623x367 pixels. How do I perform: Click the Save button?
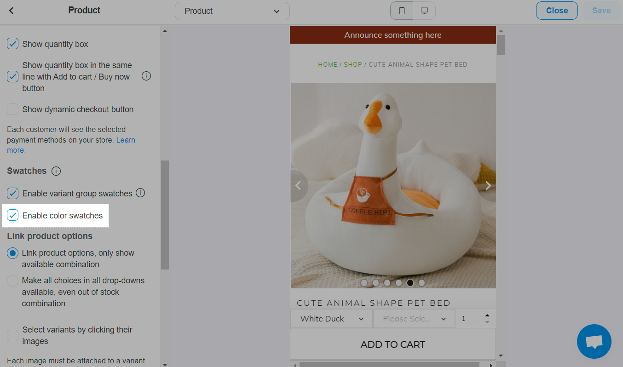click(601, 11)
